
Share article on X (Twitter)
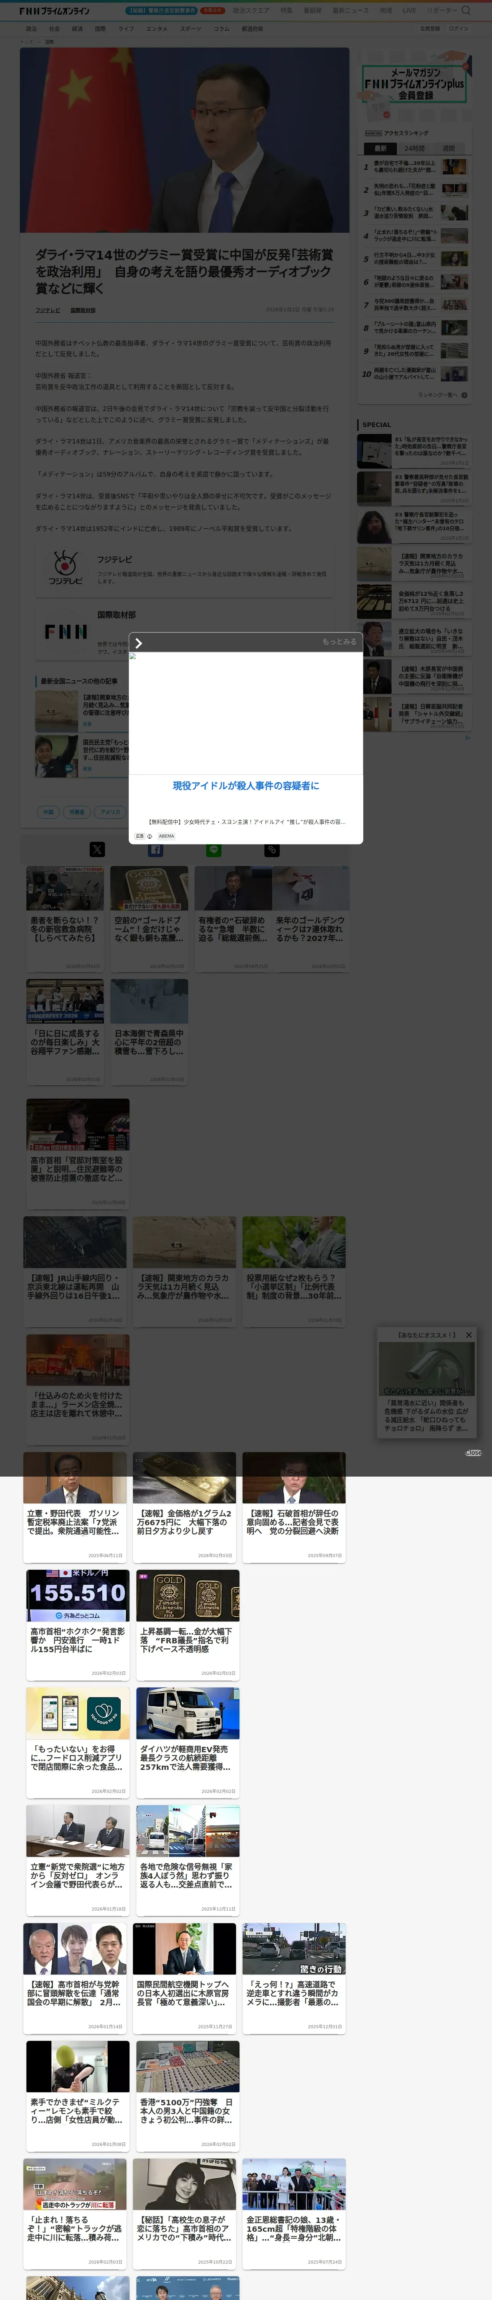(x=97, y=850)
